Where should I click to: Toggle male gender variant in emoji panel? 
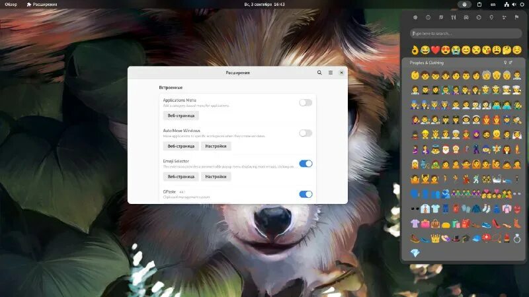point(510,63)
